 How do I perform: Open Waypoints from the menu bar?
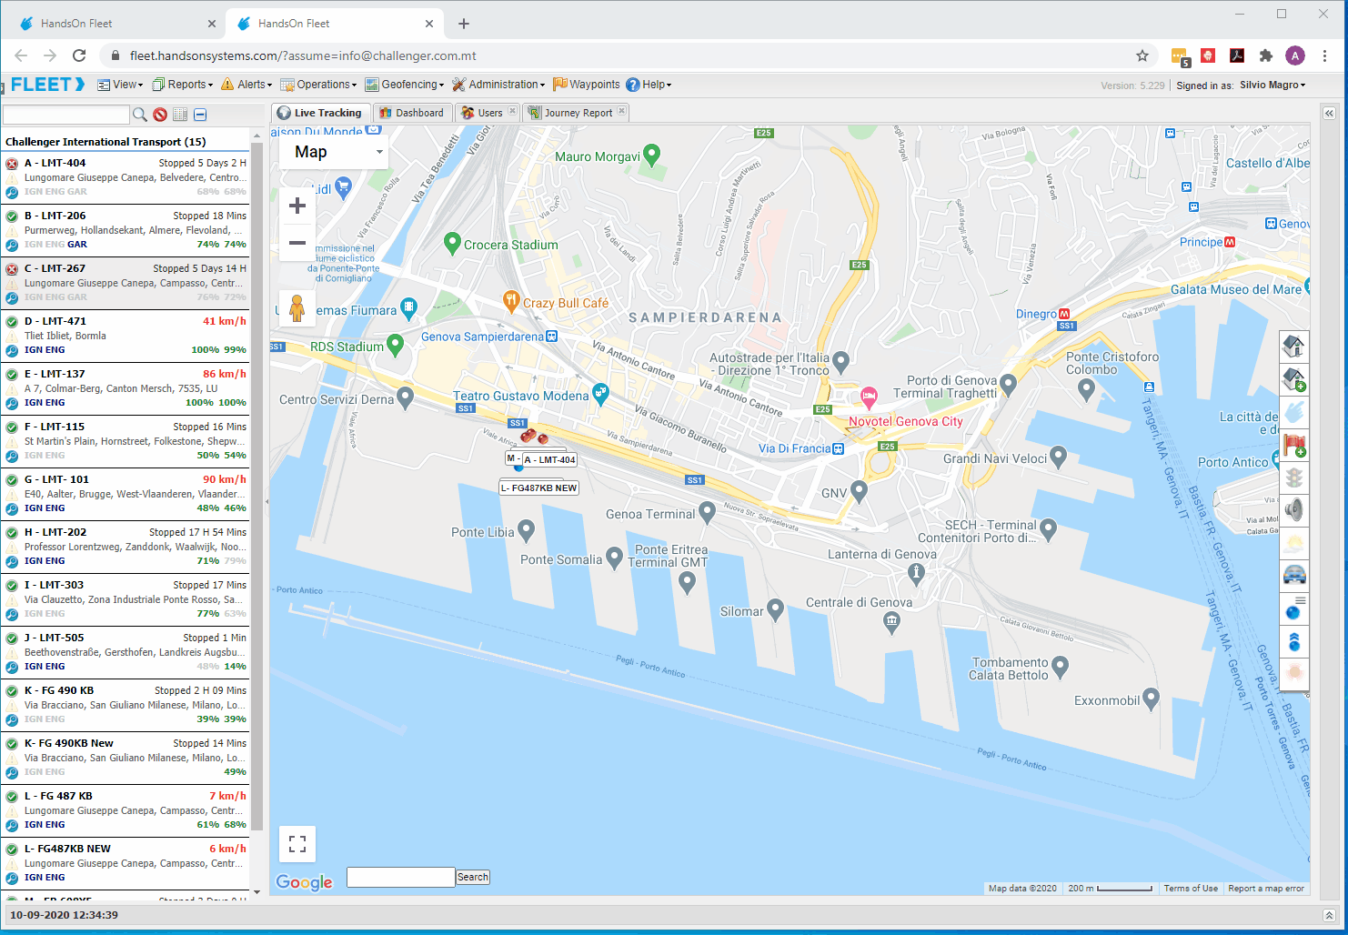click(x=587, y=85)
